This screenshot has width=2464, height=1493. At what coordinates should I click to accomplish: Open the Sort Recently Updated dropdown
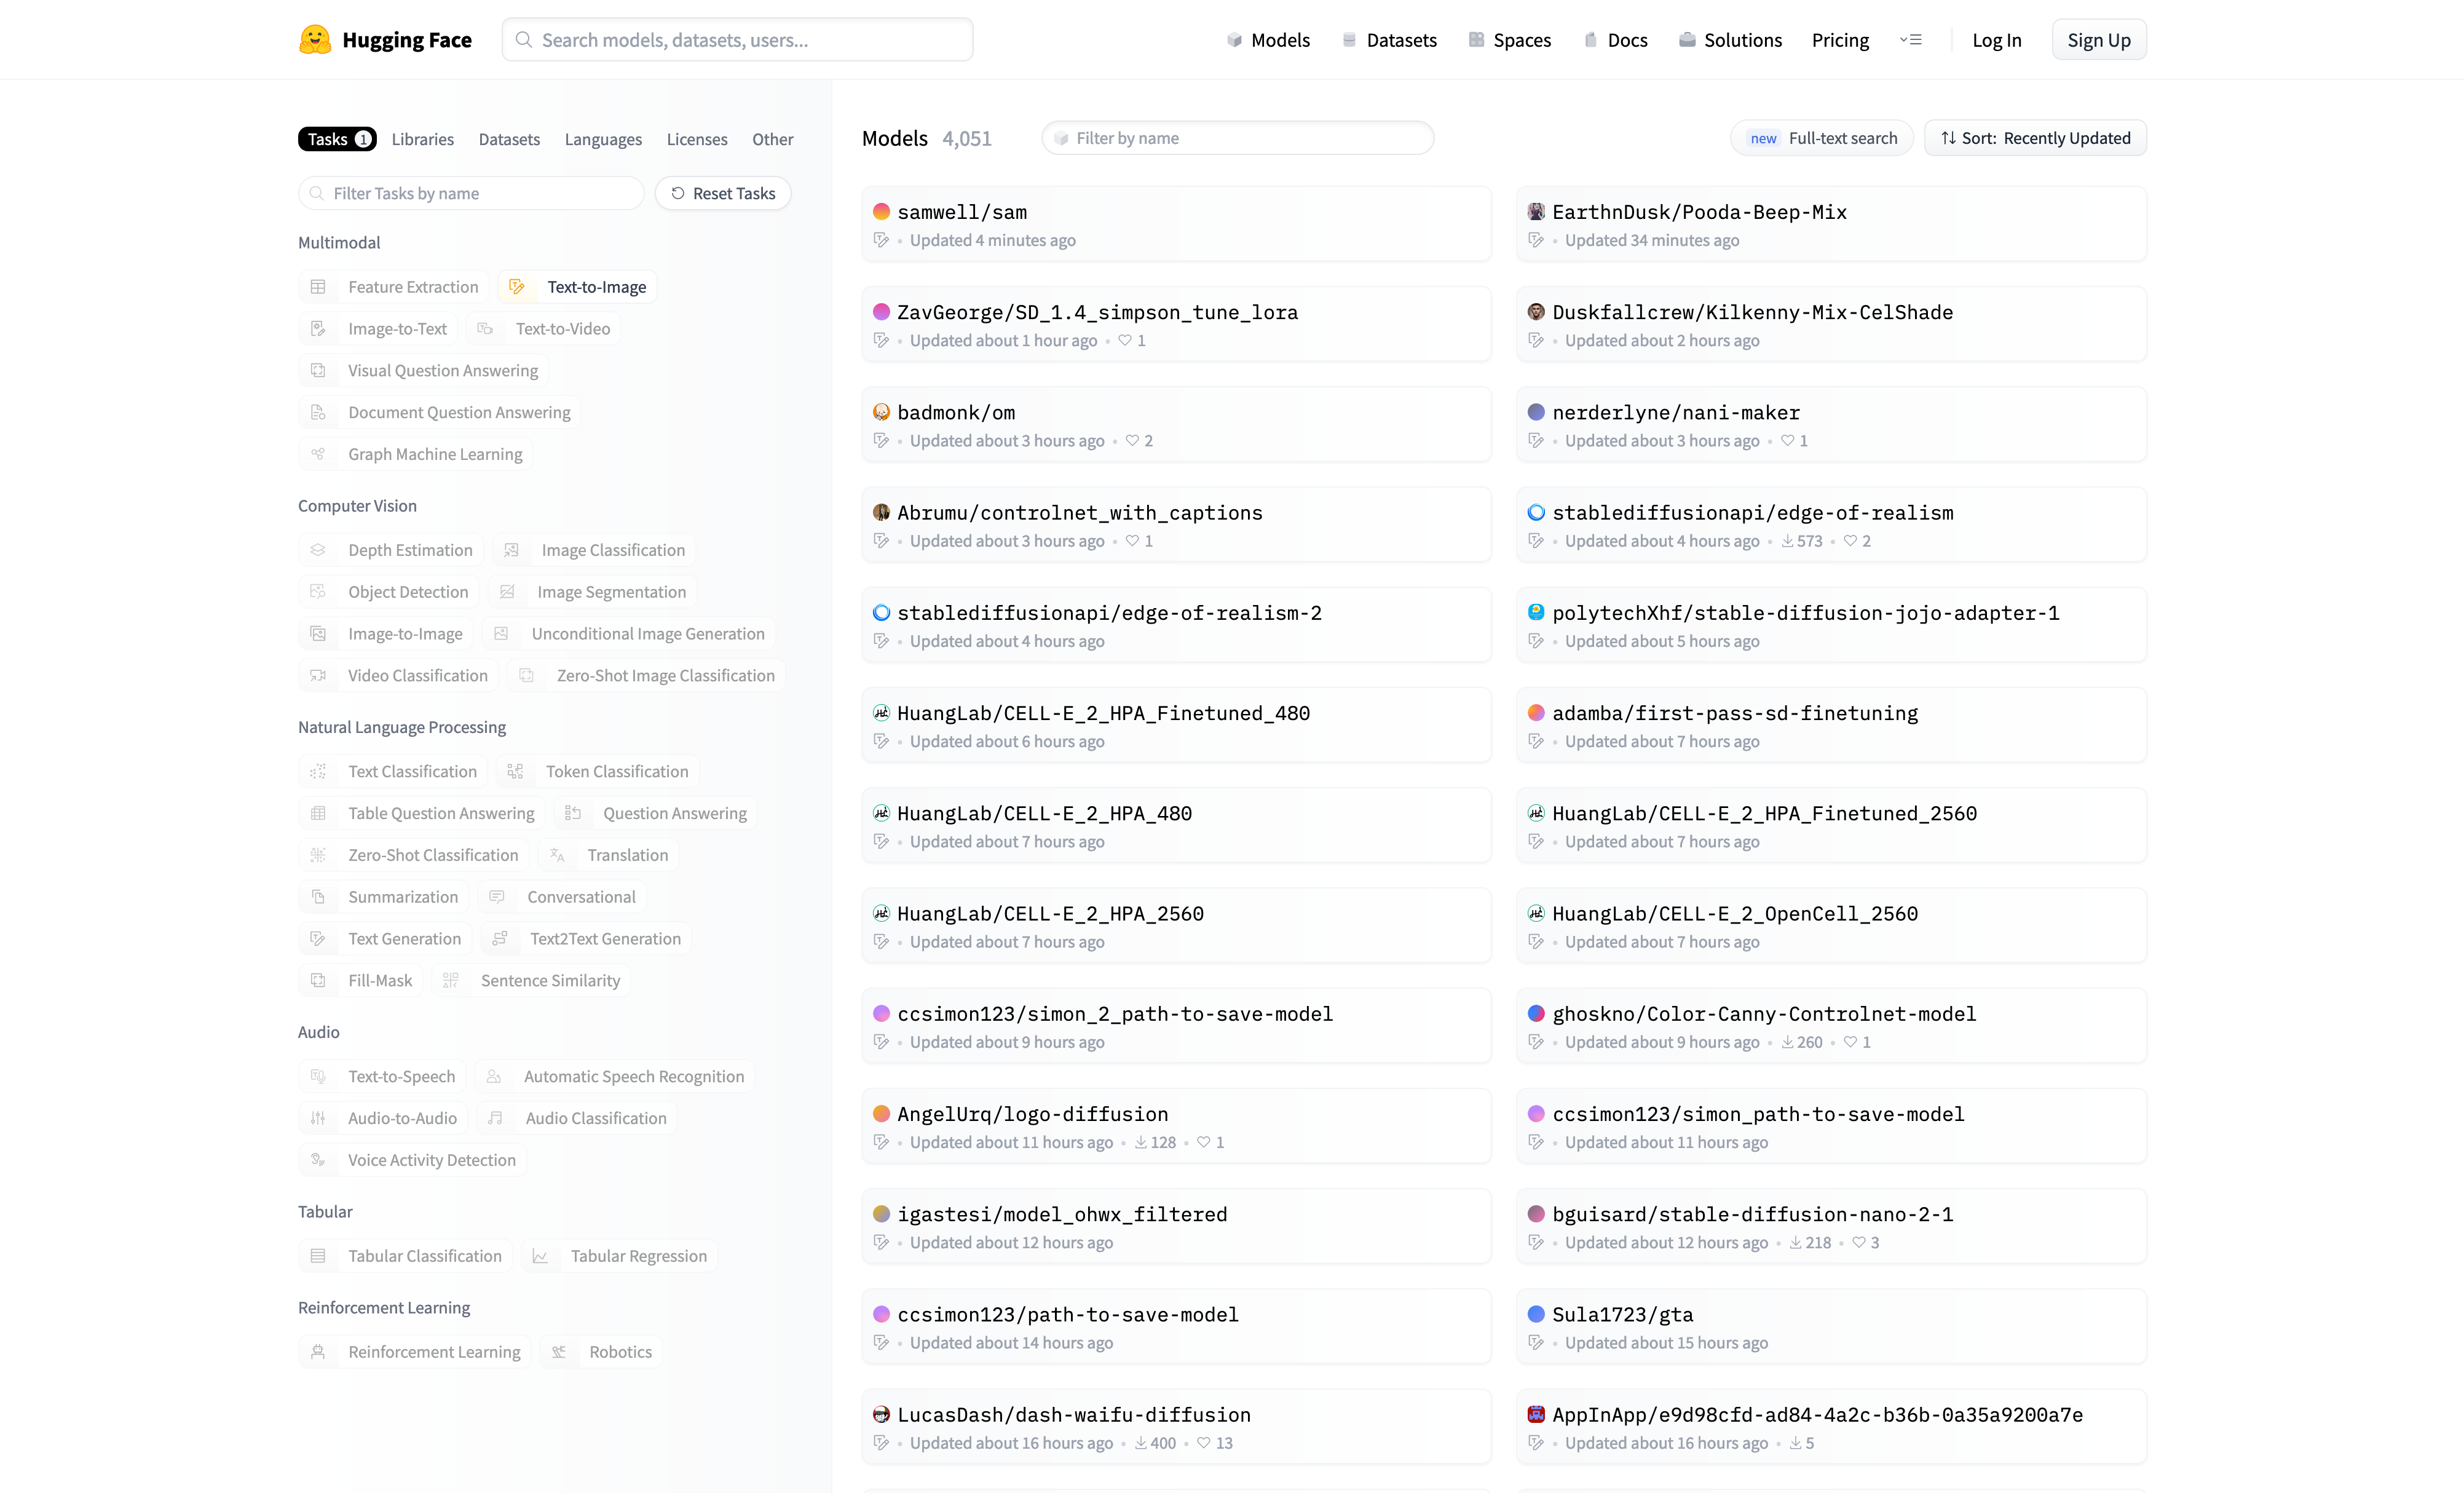click(2035, 138)
